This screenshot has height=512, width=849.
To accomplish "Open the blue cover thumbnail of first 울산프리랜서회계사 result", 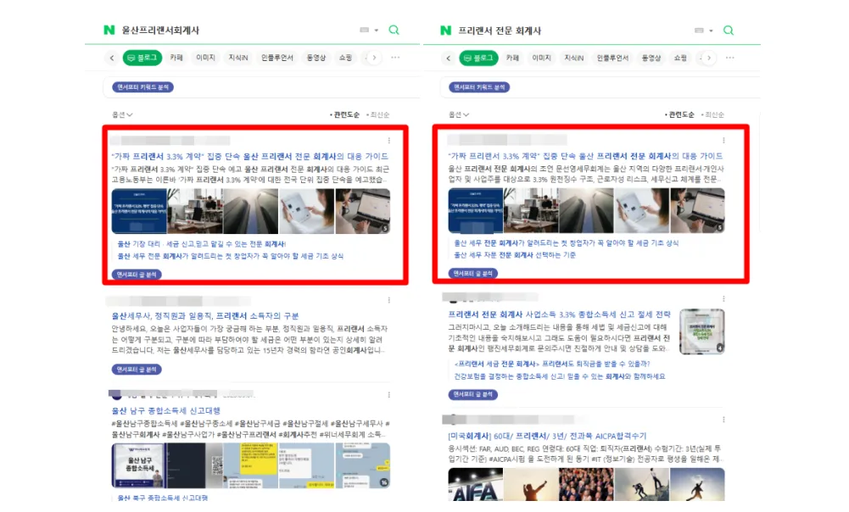I will click(x=139, y=211).
